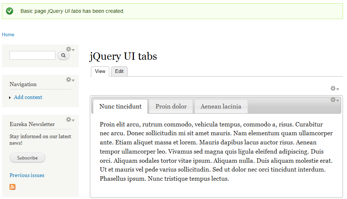Go to the Home breadcrumb link
The width and height of the screenshot is (347, 199).
(x=8, y=35)
